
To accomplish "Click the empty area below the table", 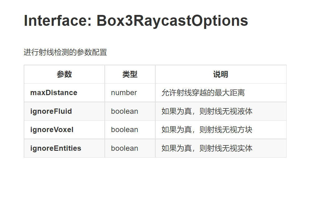I will (x=155, y=177).
